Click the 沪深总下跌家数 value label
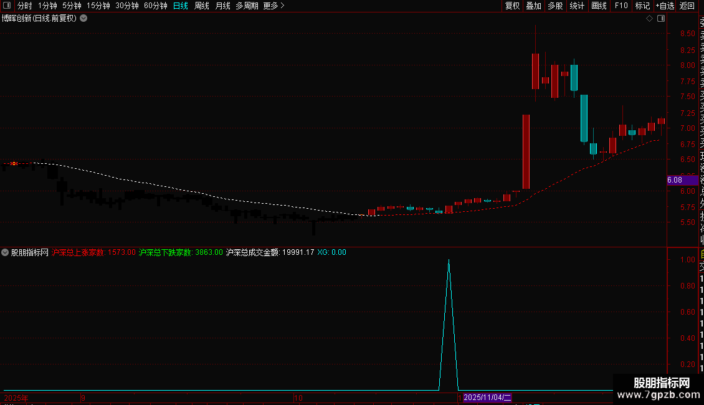This screenshot has width=704, height=405. tap(181, 252)
